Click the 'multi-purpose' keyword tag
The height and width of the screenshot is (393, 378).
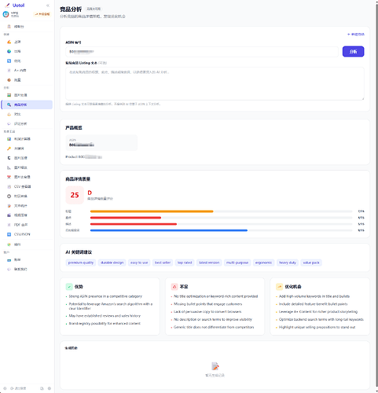[237, 263]
